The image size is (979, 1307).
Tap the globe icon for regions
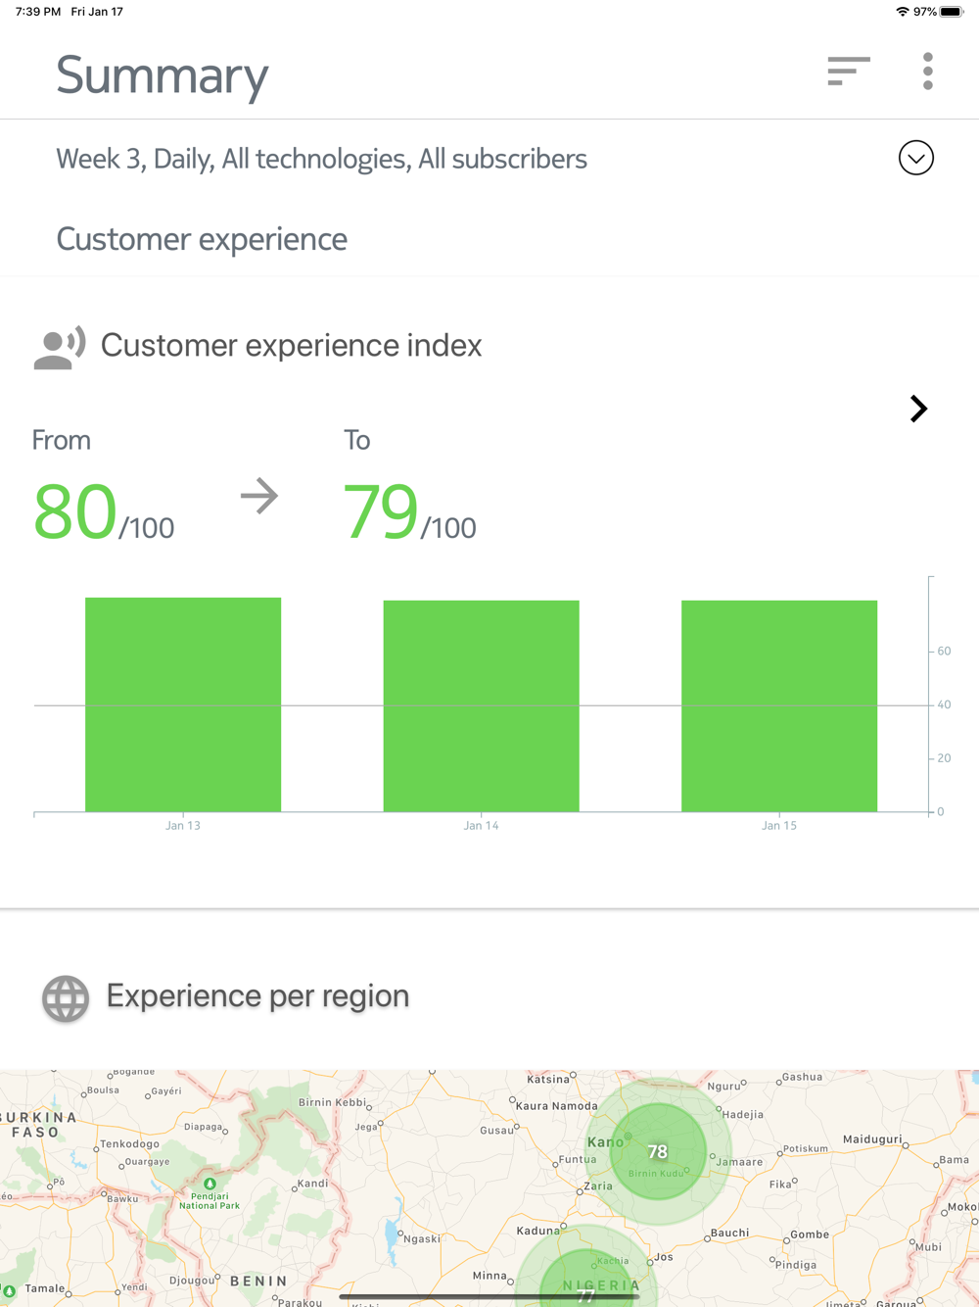point(66,998)
